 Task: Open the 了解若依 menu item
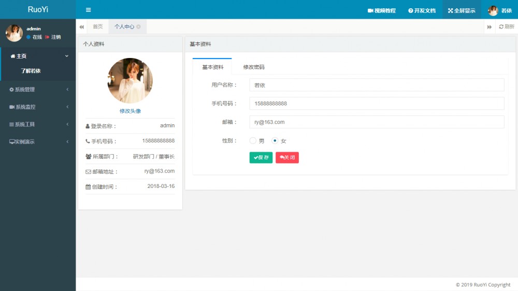[x=31, y=71]
